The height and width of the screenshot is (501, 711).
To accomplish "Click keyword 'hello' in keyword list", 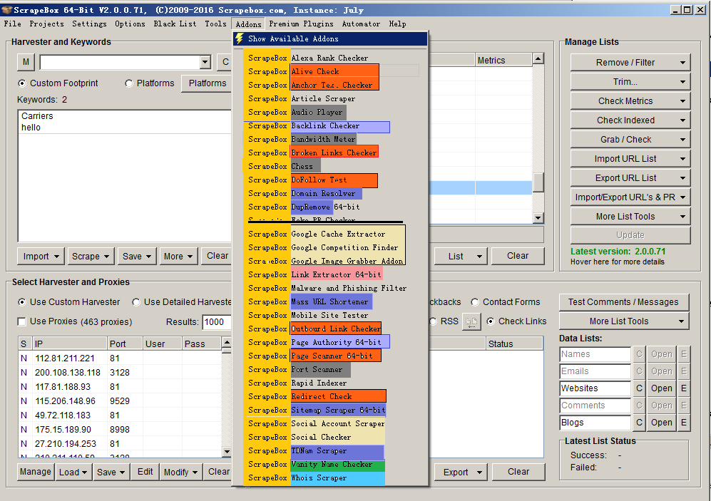I will pos(31,128).
